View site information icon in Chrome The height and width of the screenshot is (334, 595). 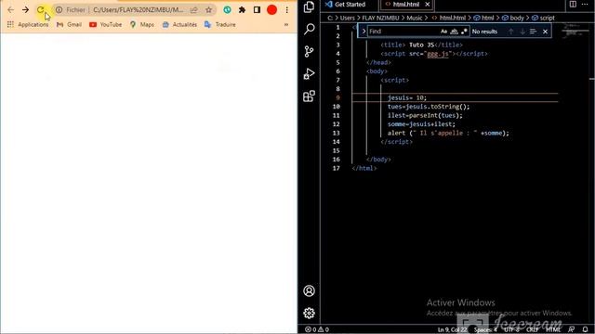coord(59,10)
